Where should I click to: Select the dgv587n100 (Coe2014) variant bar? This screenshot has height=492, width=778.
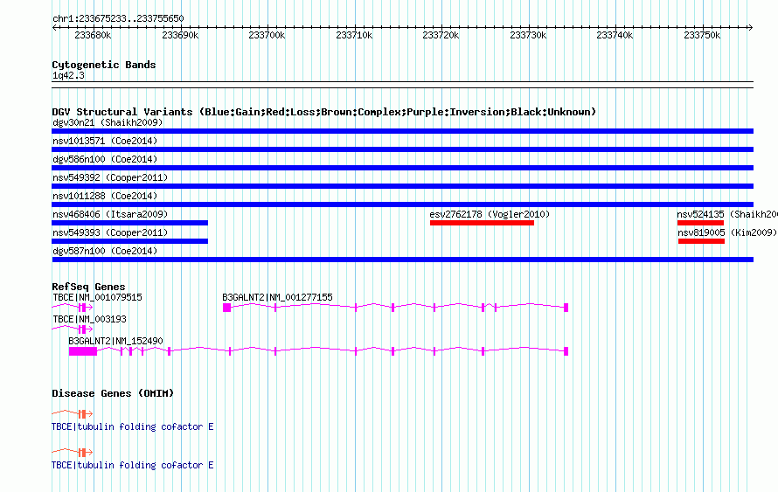402,260
